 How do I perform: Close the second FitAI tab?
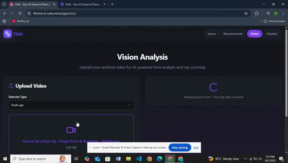[105, 4]
